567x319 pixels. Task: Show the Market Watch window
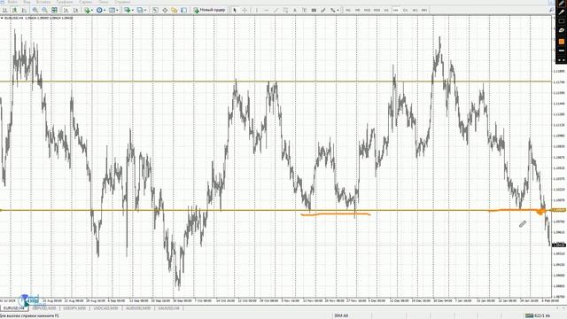click(155, 10)
